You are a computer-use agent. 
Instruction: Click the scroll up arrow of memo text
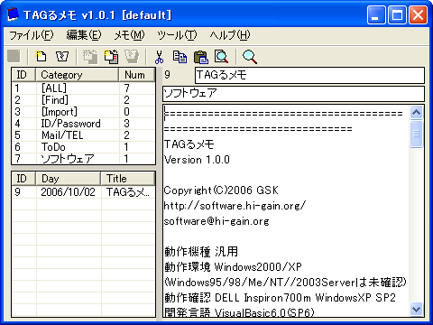417,113
